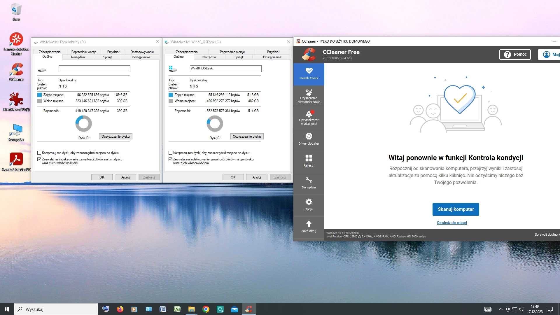Click Wind8_OSDysk volume label field
Viewport: 560px width, 315px height.
(225, 69)
